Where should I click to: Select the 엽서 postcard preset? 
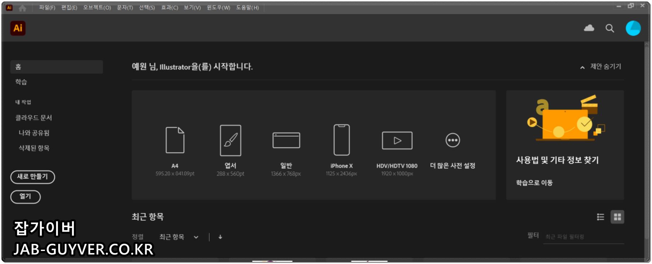click(230, 151)
